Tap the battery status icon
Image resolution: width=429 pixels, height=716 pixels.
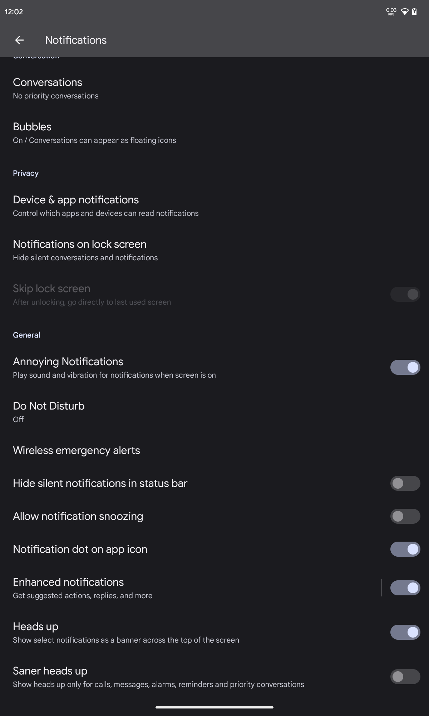click(x=414, y=11)
